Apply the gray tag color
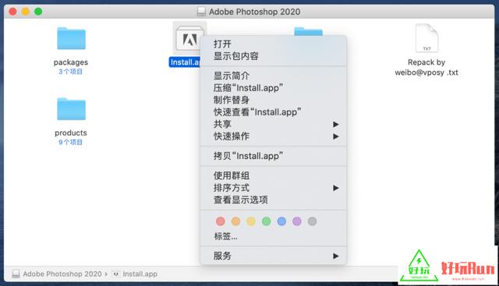This screenshot has height=286, width=499. pos(312,221)
